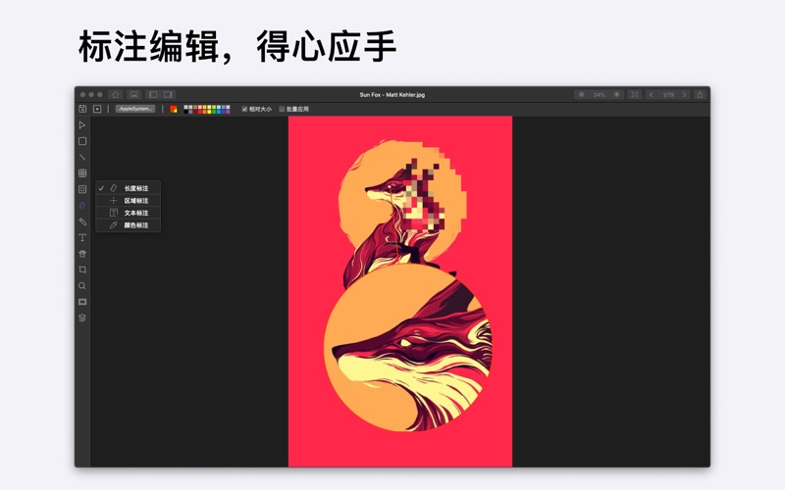Image resolution: width=785 pixels, height=490 pixels.
Task: Pick the purple swatch in the palette bottom row
Action: point(228,112)
